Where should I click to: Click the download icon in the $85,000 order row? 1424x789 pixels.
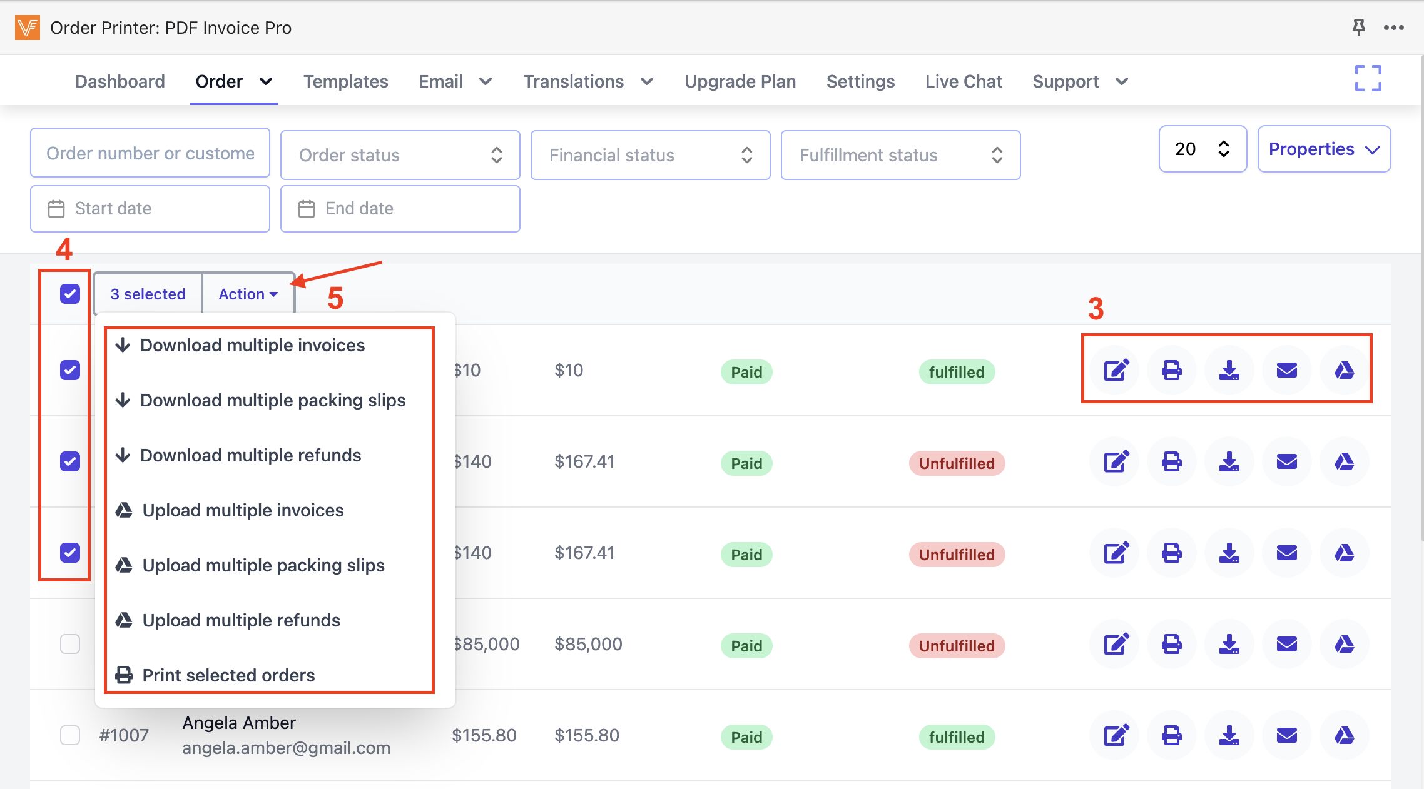[x=1229, y=644]
